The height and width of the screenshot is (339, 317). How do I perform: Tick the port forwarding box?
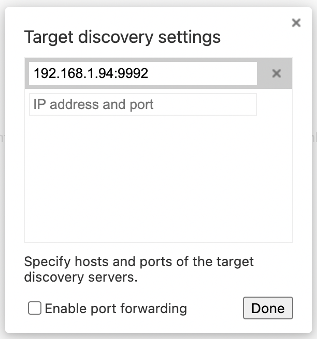(35, 309)
